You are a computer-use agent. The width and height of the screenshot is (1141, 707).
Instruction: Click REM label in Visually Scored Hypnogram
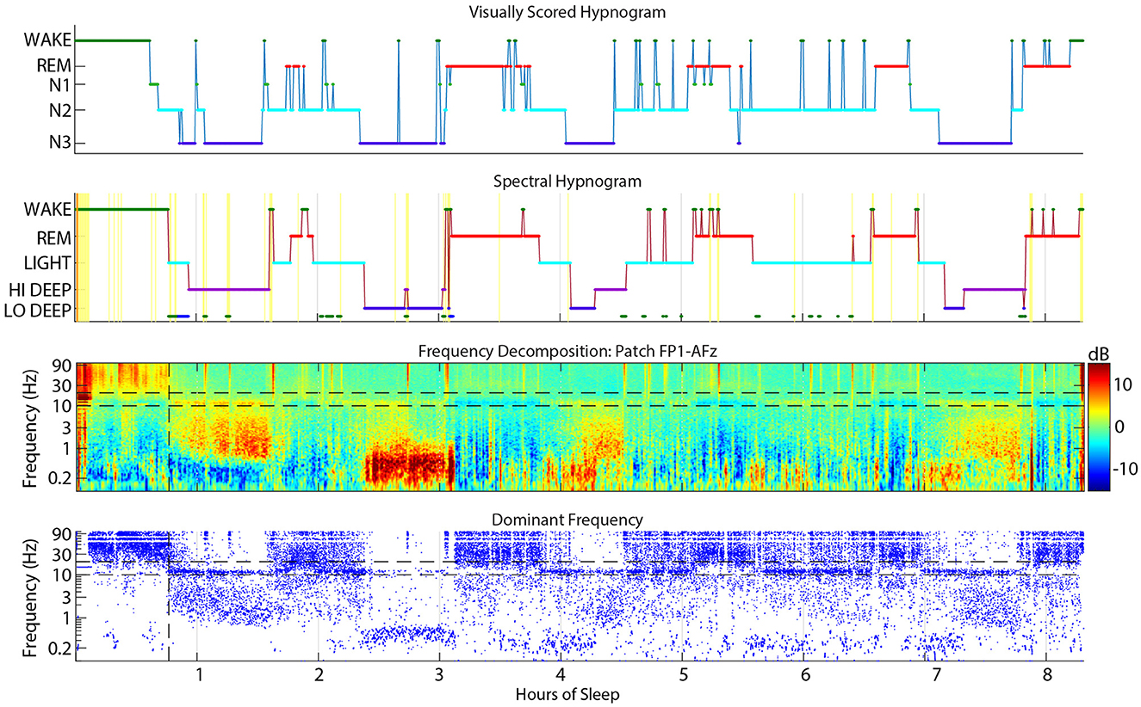(53, 66)
